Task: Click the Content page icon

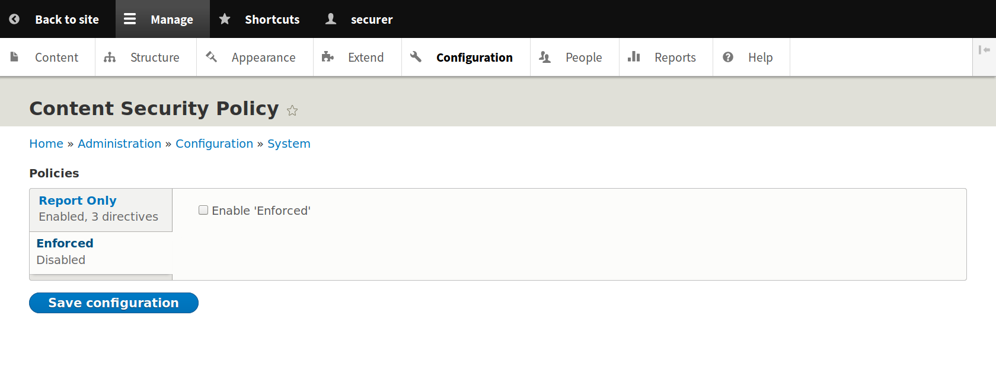Action: (15, 57)
